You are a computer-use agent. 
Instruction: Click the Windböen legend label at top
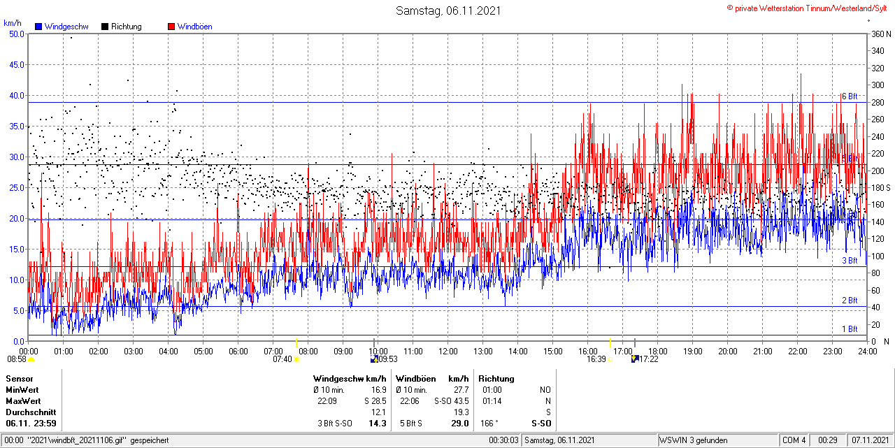tap(195, 27)
